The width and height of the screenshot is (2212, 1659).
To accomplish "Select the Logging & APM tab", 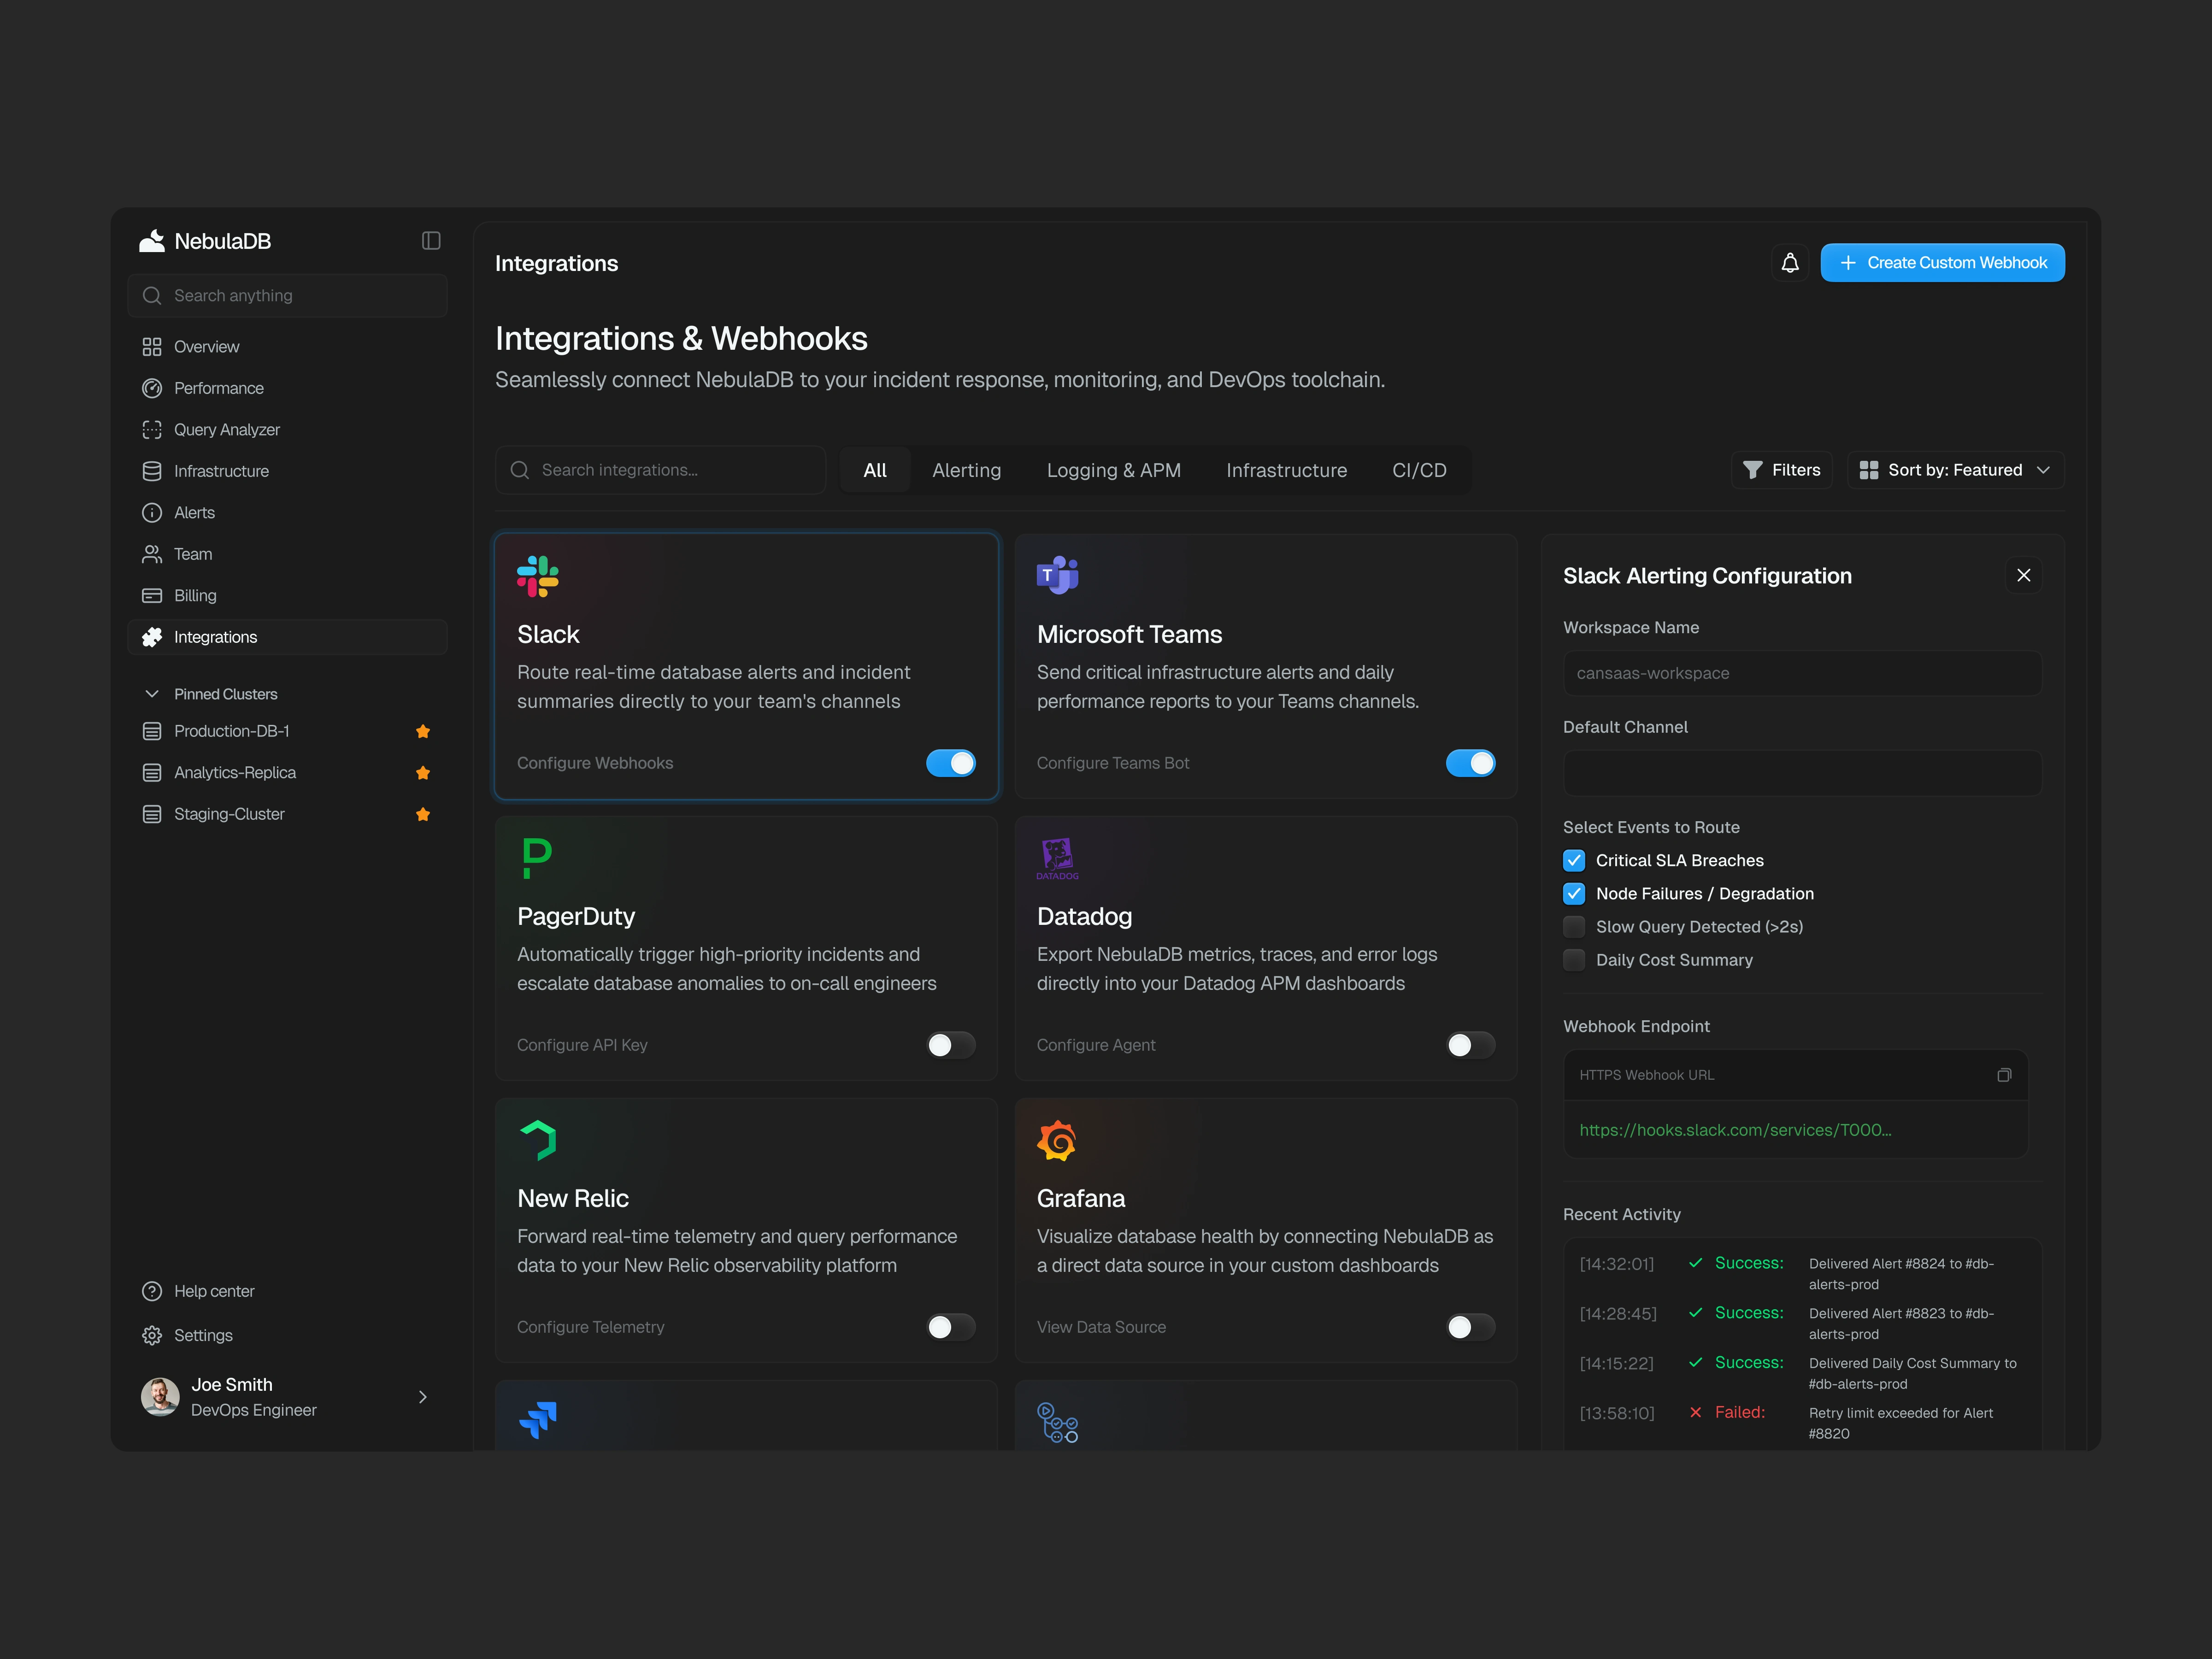I will (x=1113, y=470).
